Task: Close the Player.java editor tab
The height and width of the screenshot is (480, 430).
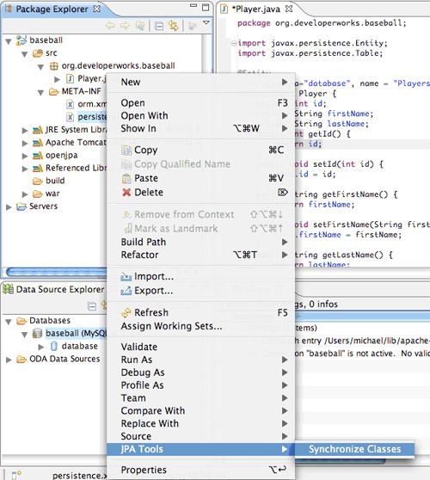Action: pos(289,9)
